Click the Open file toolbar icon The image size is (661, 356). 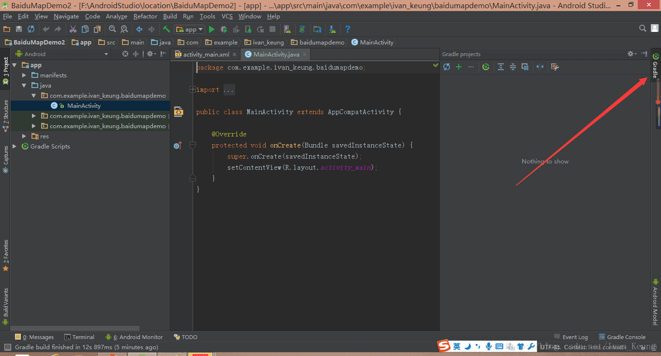click(7, 30)
